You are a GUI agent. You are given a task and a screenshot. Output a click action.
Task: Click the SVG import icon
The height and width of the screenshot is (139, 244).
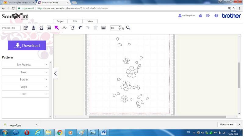pyautogui.click(x=49, y=28)
